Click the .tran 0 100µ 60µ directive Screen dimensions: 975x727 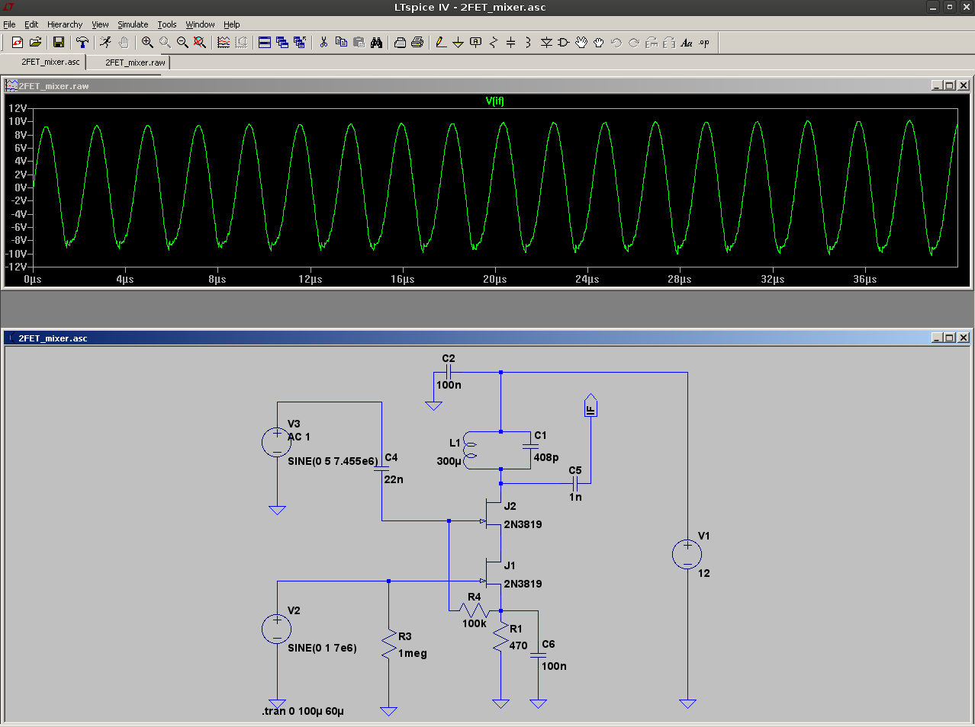303,711
